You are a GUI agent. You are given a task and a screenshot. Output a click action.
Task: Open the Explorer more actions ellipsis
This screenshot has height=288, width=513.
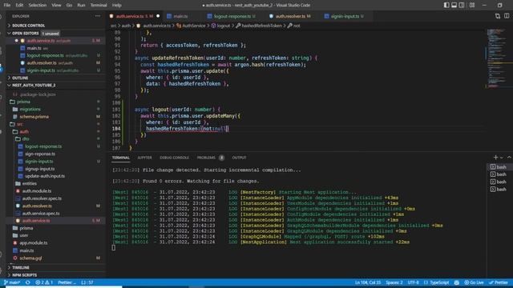[x=98, y=16]
